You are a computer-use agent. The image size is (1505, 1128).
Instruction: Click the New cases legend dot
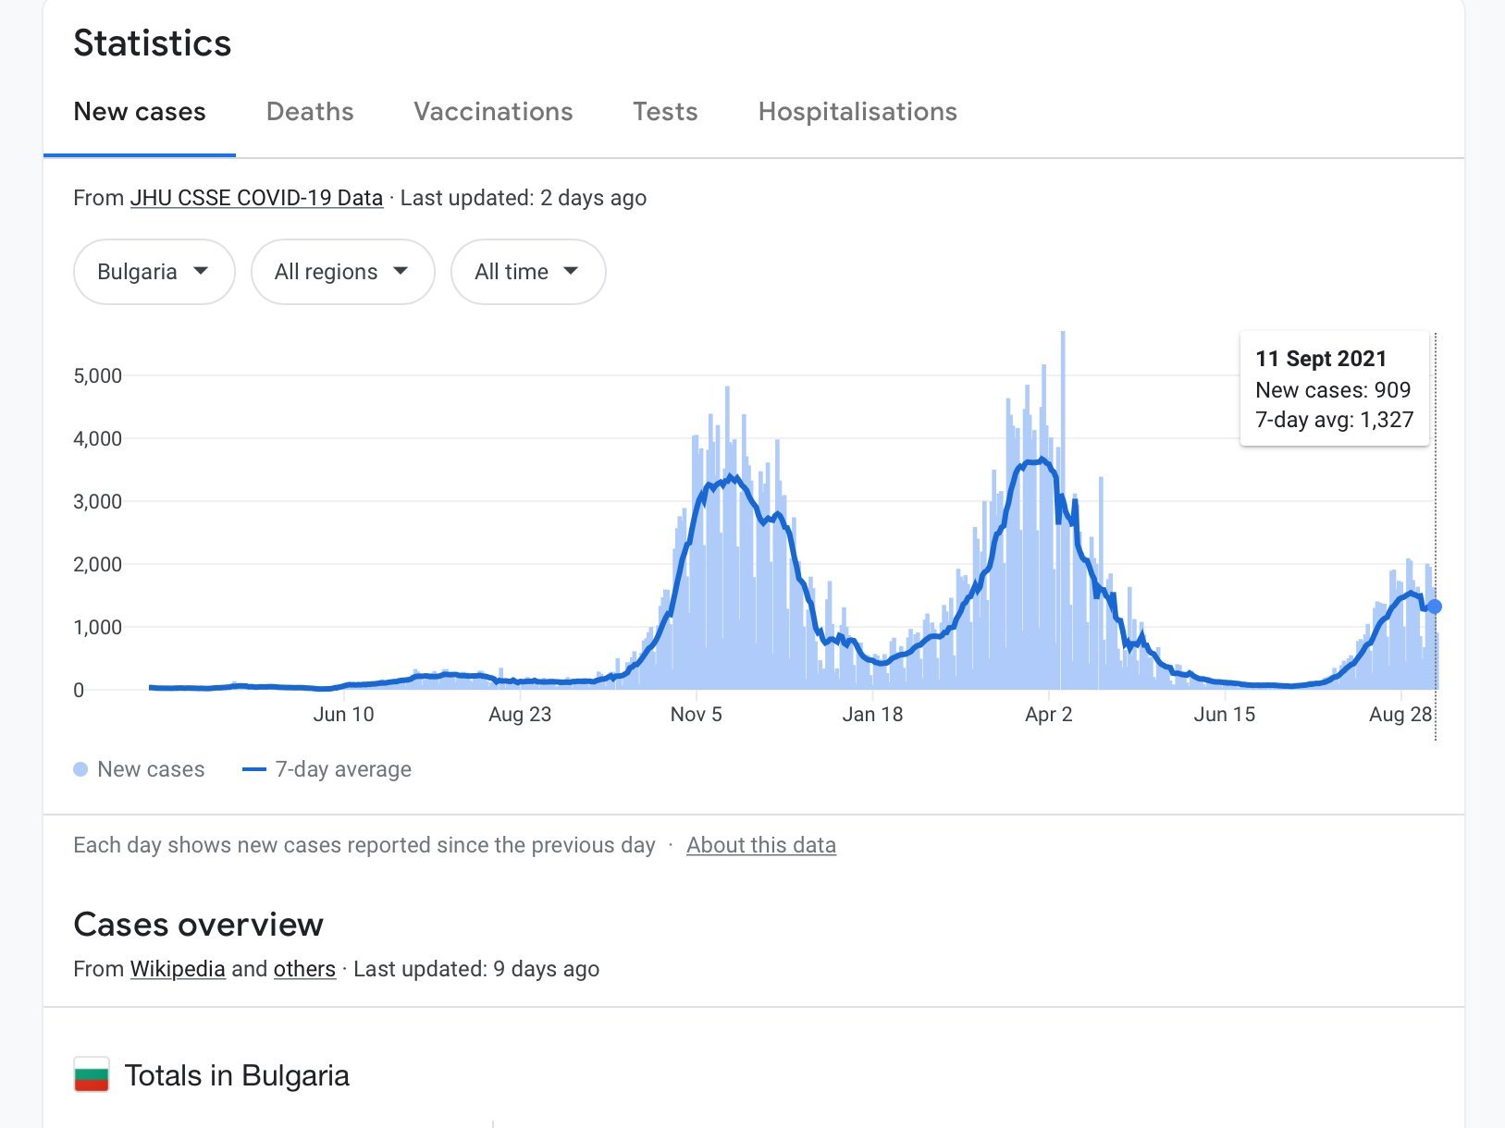[x=80, y=769]
